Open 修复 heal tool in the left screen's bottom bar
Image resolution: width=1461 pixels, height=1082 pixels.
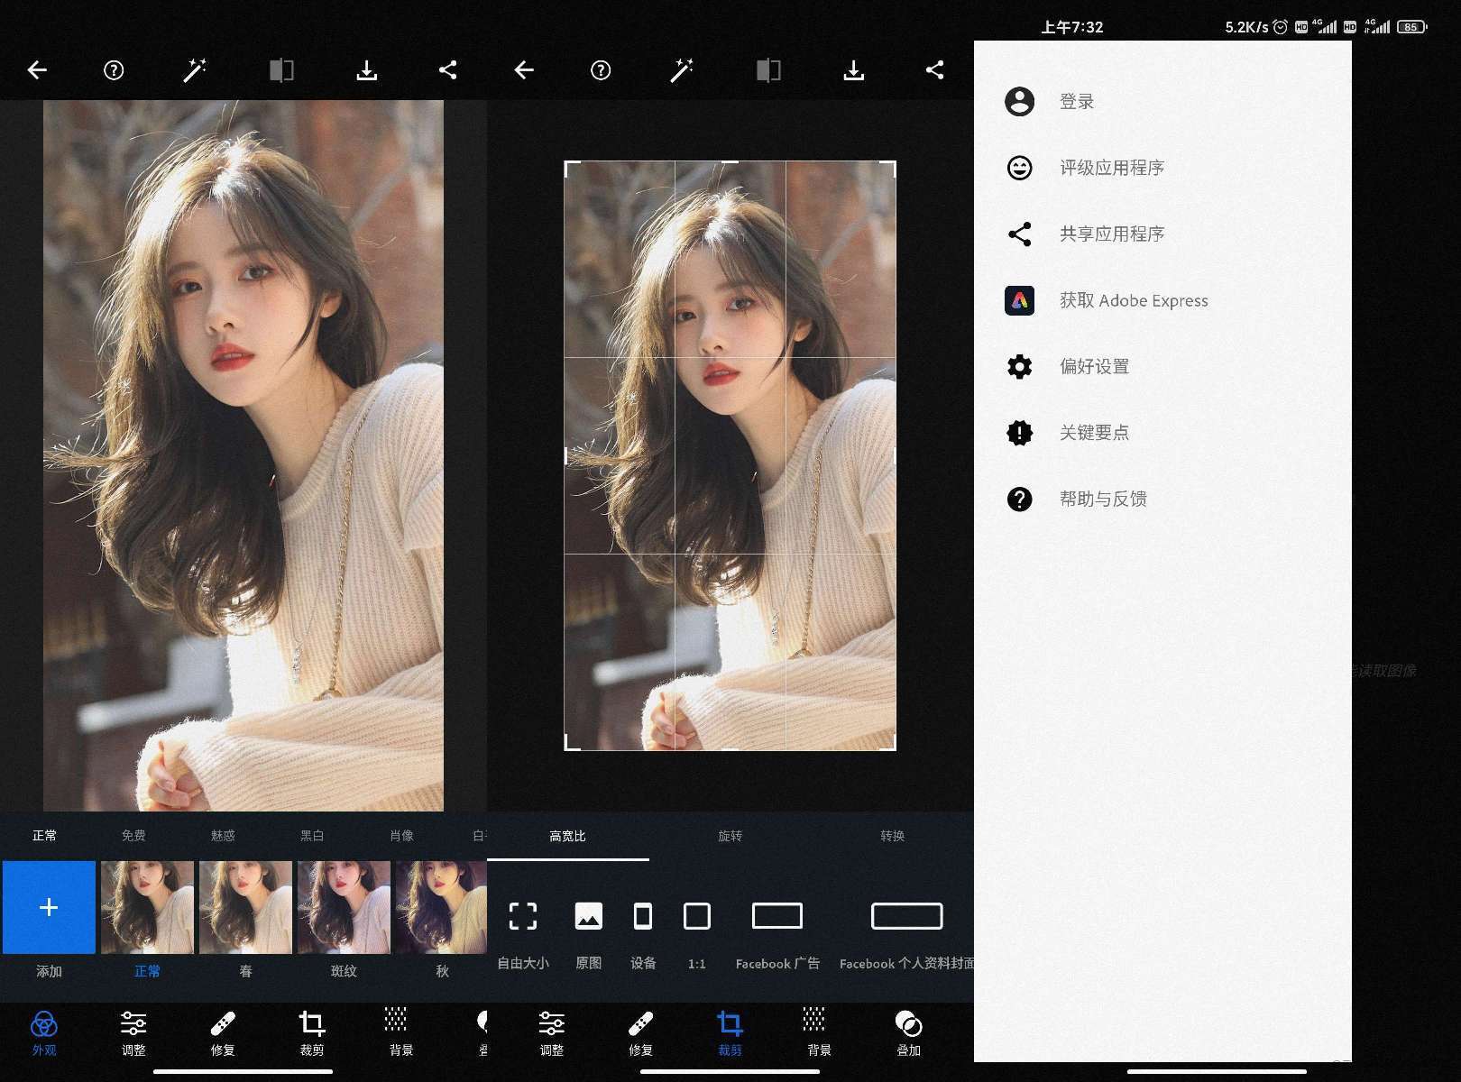[223, 1033]
